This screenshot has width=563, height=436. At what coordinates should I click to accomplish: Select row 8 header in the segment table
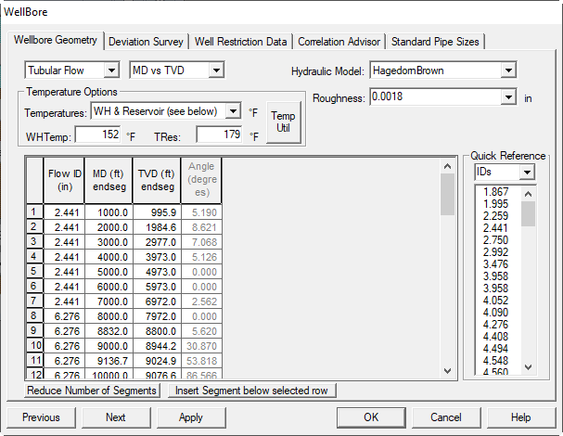pos(34,315)
